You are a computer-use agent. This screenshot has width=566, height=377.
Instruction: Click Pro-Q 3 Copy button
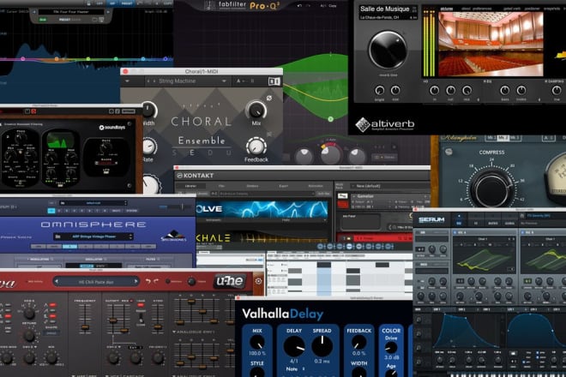tap(333, 6)
